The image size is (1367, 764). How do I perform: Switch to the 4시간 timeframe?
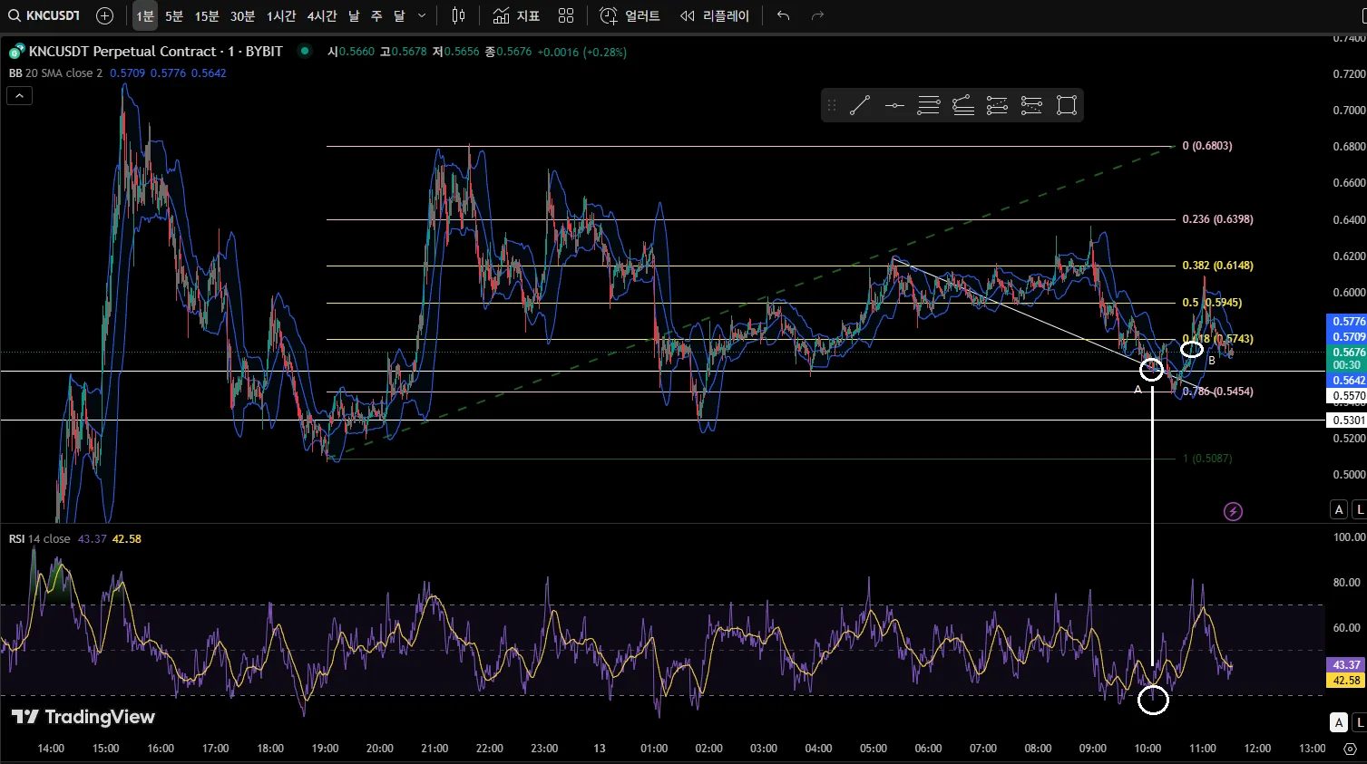point(321,15)
